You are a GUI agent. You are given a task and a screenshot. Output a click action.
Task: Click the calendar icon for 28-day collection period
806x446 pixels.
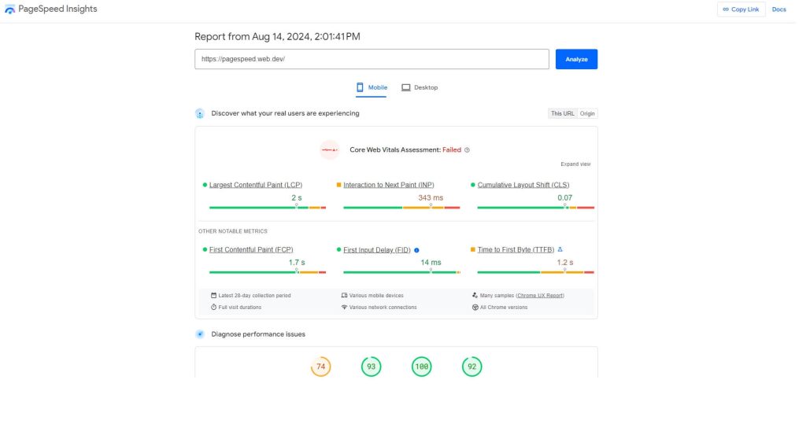click(213, 296)
